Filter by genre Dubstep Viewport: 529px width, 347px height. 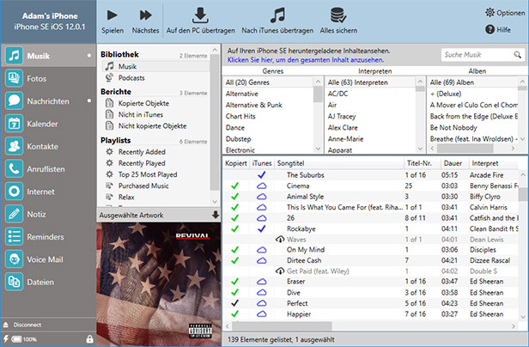point(268,139)
